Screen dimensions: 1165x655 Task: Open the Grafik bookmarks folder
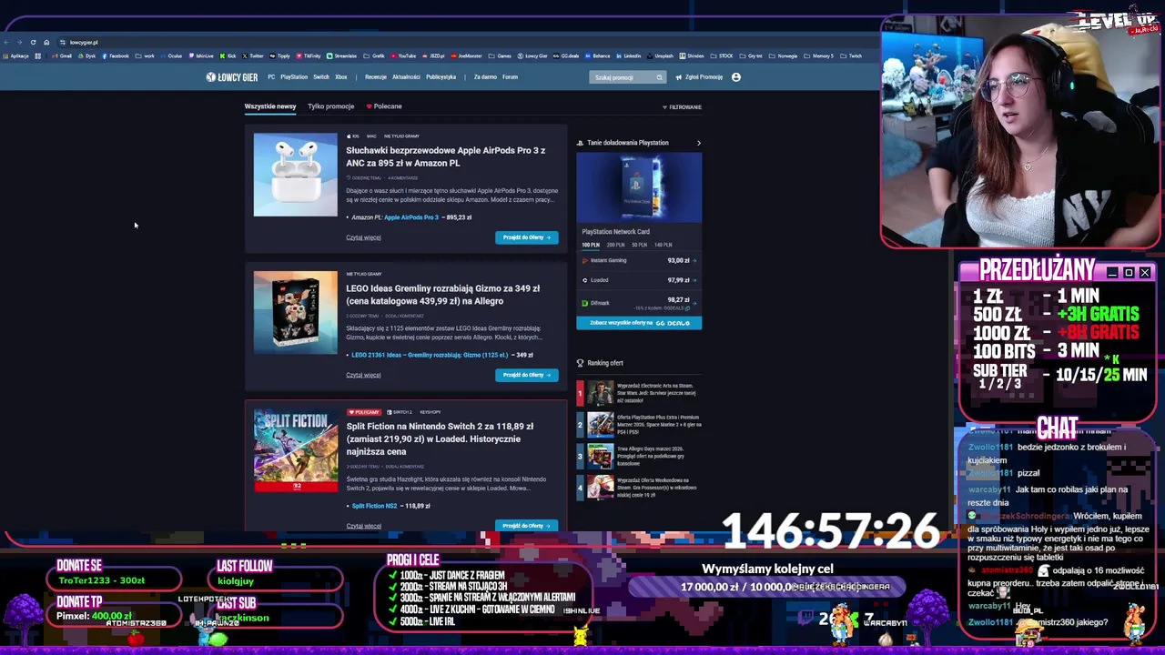[x=374, y=56]
